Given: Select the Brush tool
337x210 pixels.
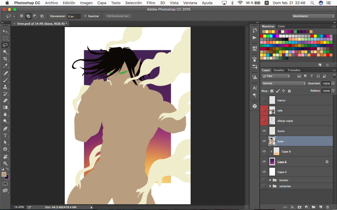Looking at the screenshot, I should [x=5, y=80].
